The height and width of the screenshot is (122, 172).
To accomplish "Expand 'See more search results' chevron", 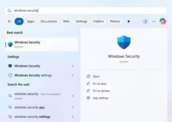I will pyautogui.click(x=73, y=96).
